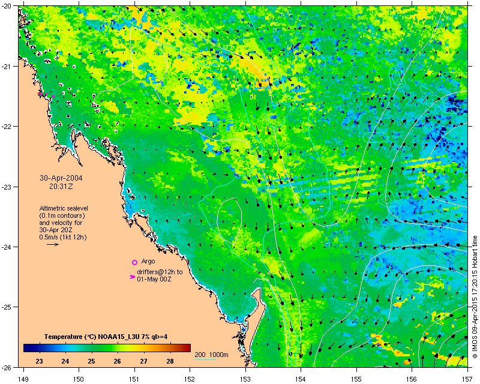
Task: Click the '01-May 00Z' legend text
Action: [154, 279]
